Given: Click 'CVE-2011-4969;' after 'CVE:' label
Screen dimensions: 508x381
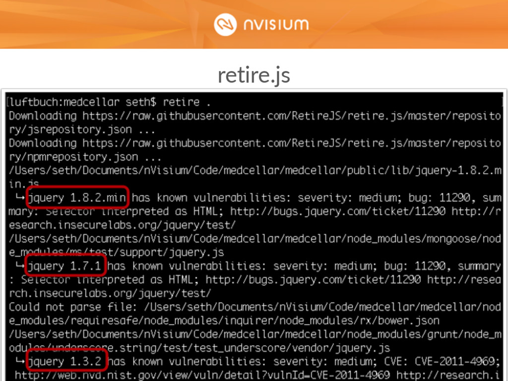Looking at the screenshot, I should tap(458, 362).
